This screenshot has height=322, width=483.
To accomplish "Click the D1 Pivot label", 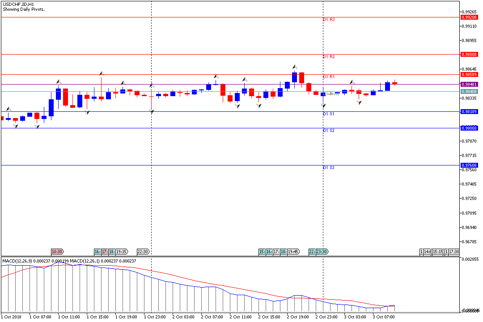I will point(331,93).
